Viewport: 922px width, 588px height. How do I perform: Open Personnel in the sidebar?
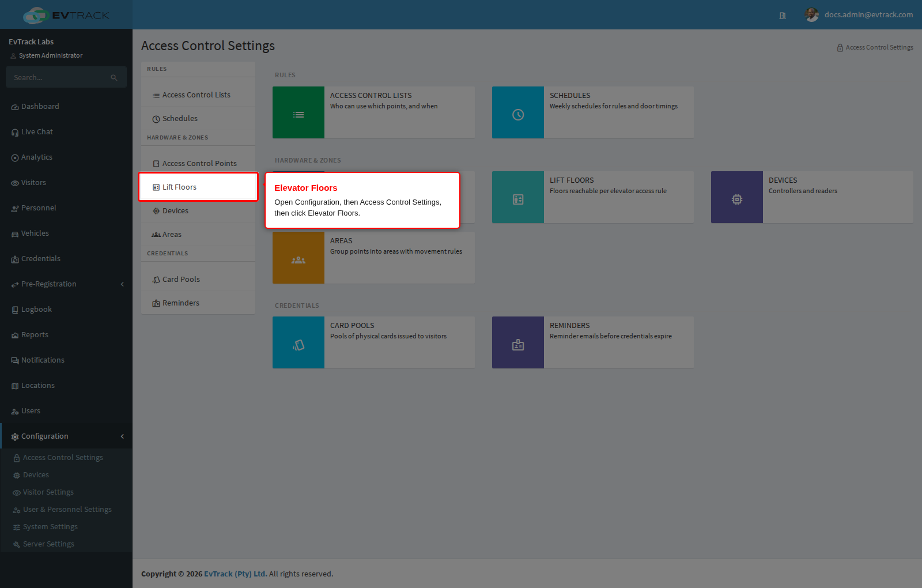(x=66, y=208)
